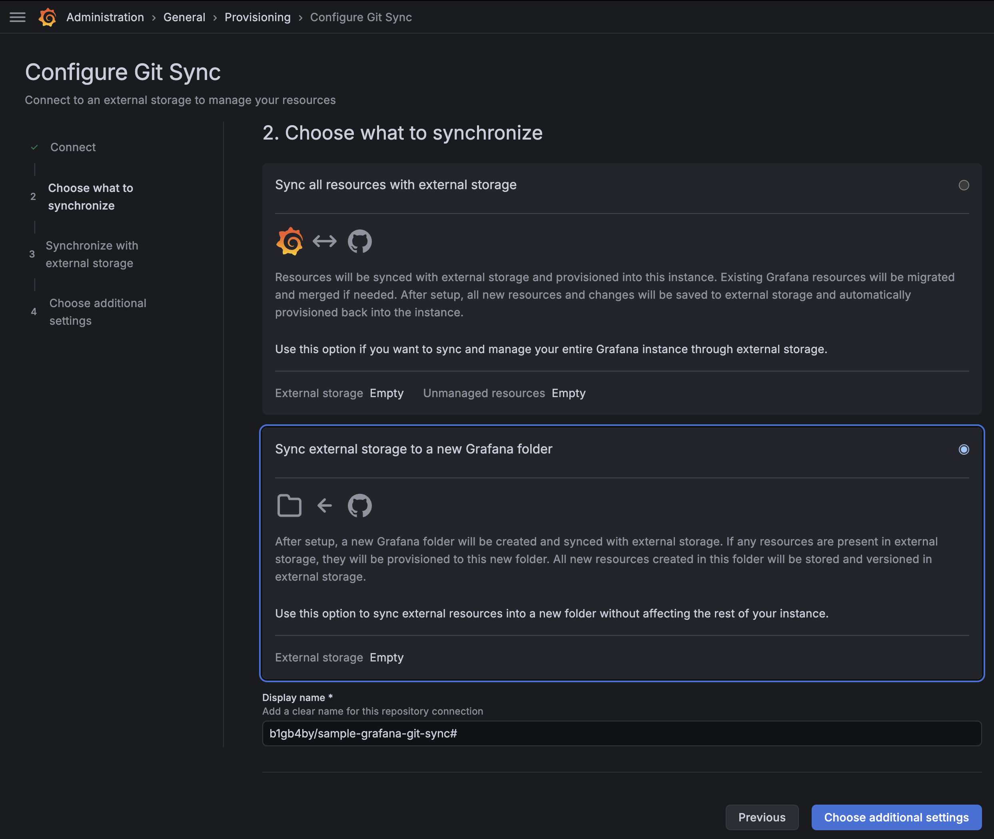The image size is (994, 839).
Task: Click the Grafana logo in header
Action: (x=47, y=17)
